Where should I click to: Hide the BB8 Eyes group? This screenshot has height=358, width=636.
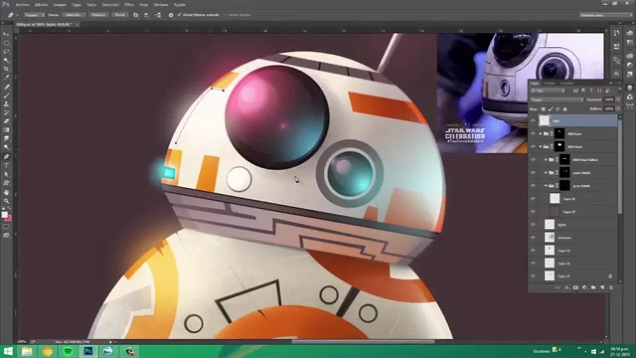[533, 134]
